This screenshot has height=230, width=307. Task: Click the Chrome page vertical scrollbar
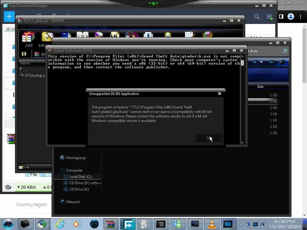pos(304,55)
